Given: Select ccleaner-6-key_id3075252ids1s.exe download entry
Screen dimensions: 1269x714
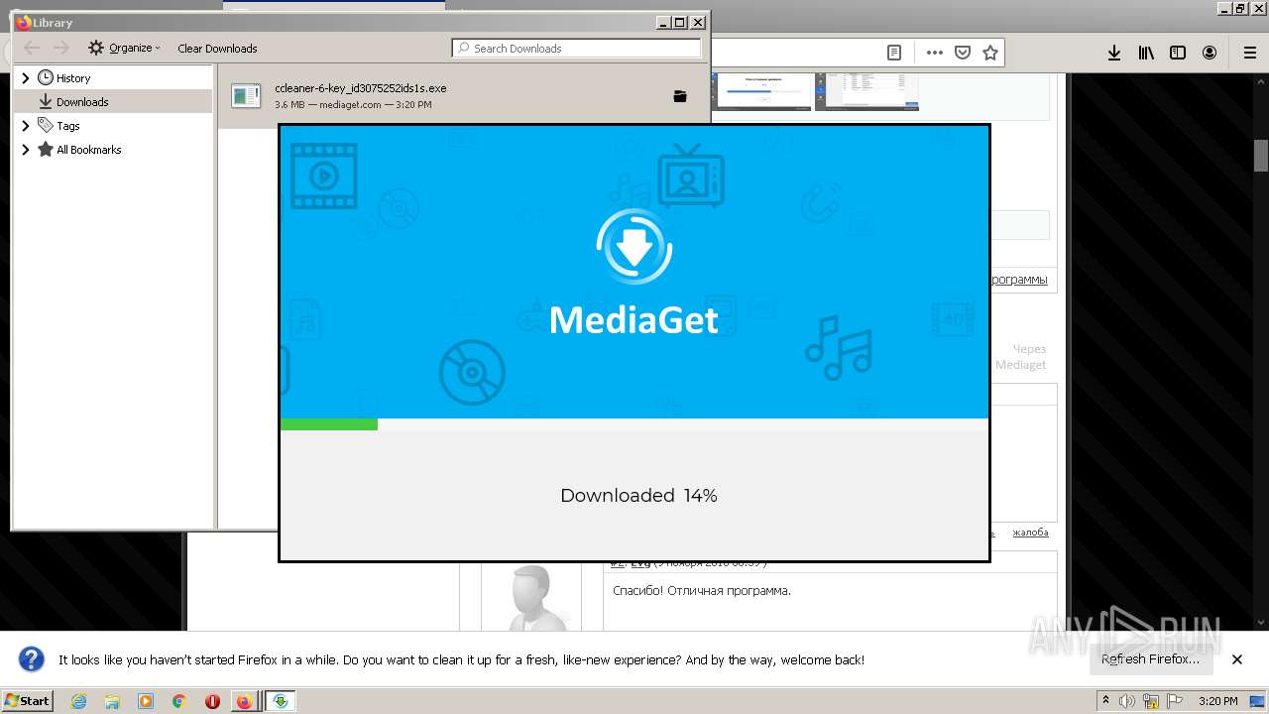Looking at the screenshot, I should click(x=463, y=96).
